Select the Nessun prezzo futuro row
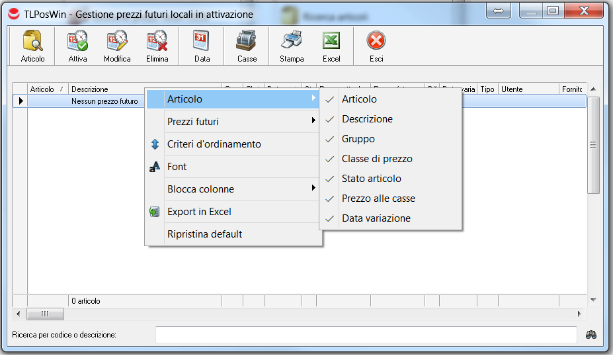The width and height of the screenshot is (613, 356). [x=104, y=101]
